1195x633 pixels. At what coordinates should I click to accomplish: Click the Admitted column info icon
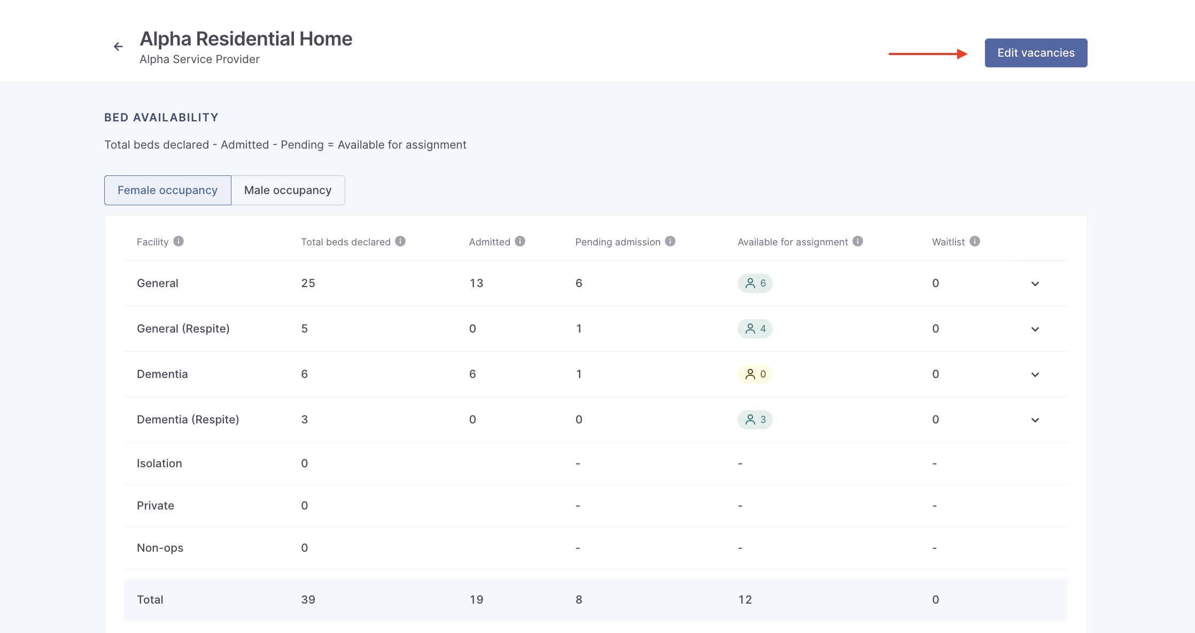click(520, 241)
